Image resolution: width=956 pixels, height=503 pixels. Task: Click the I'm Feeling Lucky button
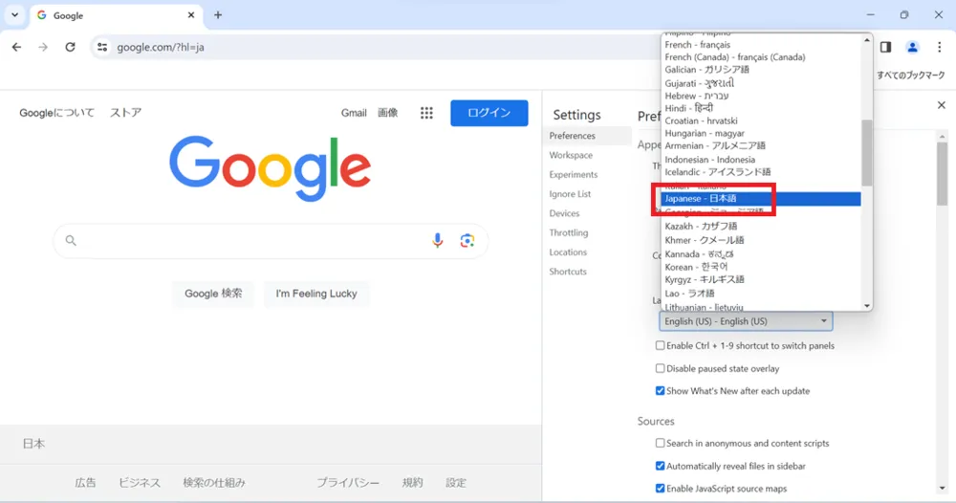pos(316,294)
